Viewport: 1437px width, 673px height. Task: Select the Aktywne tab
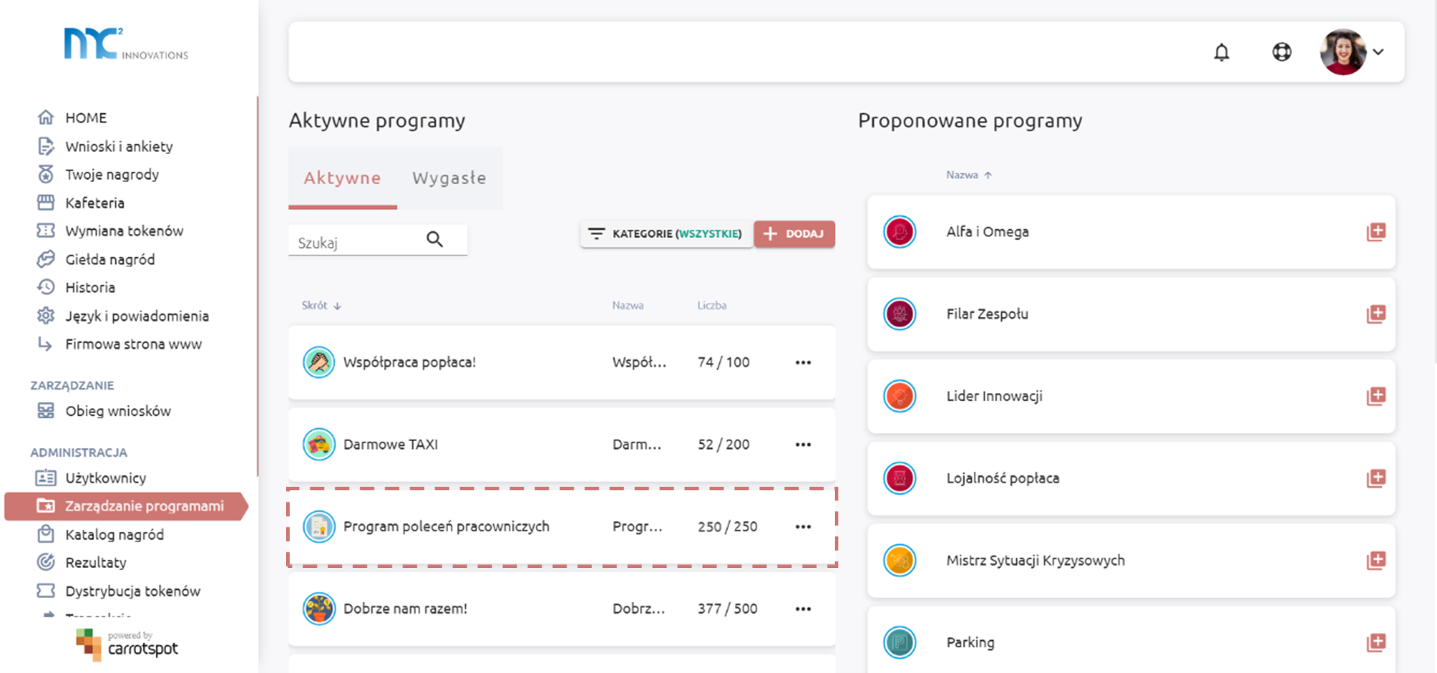342,178
